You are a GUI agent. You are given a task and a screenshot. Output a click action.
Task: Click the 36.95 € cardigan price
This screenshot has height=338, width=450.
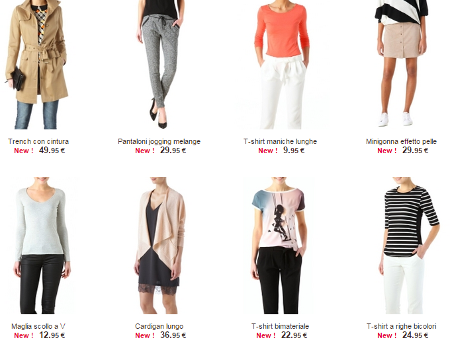click(173, 335)
